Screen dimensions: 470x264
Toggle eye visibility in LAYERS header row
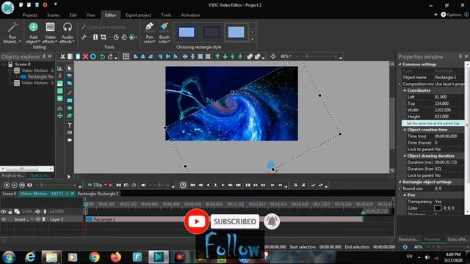tap(3, 212)
